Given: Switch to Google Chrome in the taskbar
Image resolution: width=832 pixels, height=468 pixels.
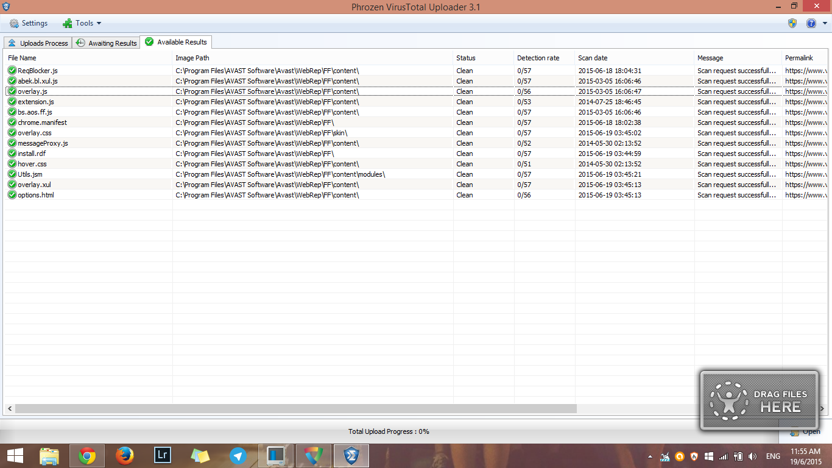Looking at the screenshot, I should pos(87,456).
